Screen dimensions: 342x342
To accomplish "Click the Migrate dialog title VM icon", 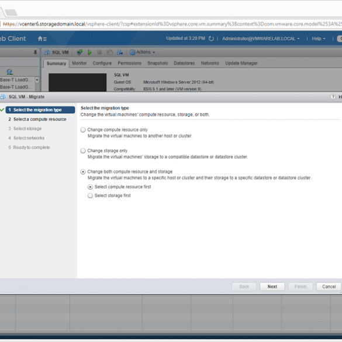I will [3, 96].
